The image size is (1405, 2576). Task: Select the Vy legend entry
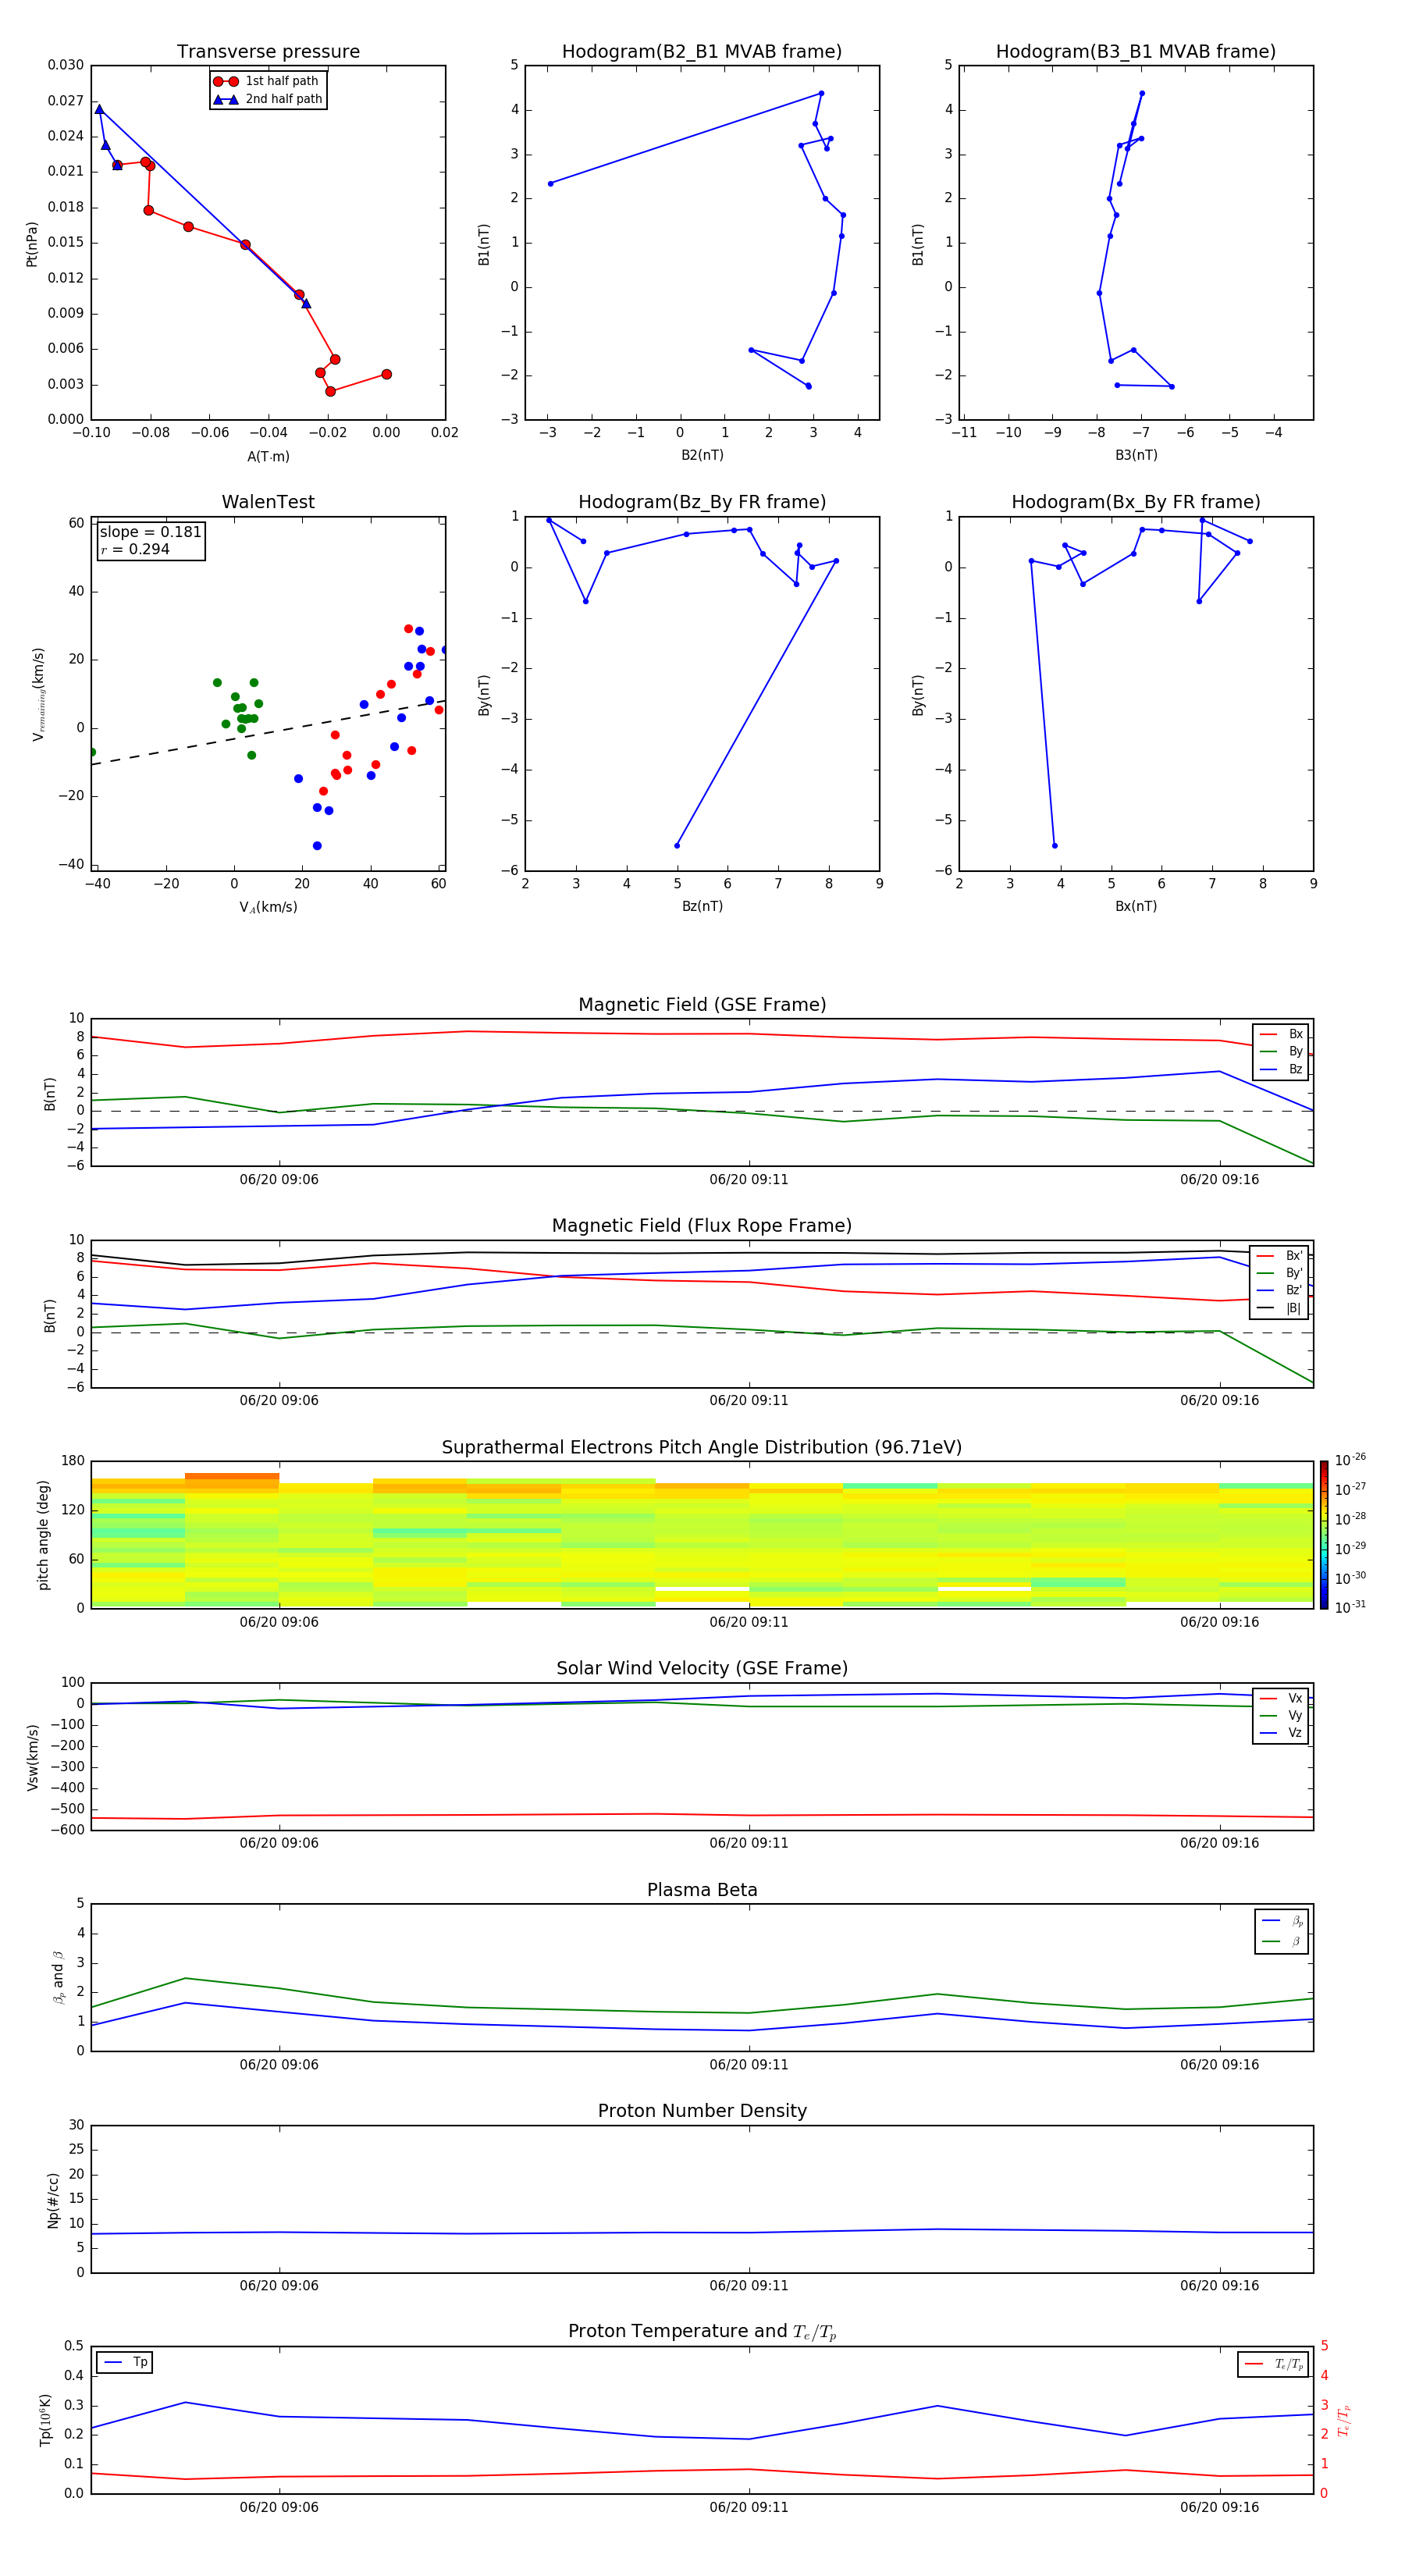[1281, 1715]
